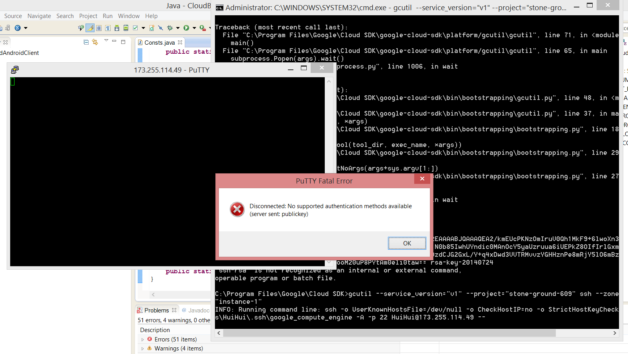The image size is (628, 354).
Task: Click the Problems tab icon
Action: click(140, 310)
